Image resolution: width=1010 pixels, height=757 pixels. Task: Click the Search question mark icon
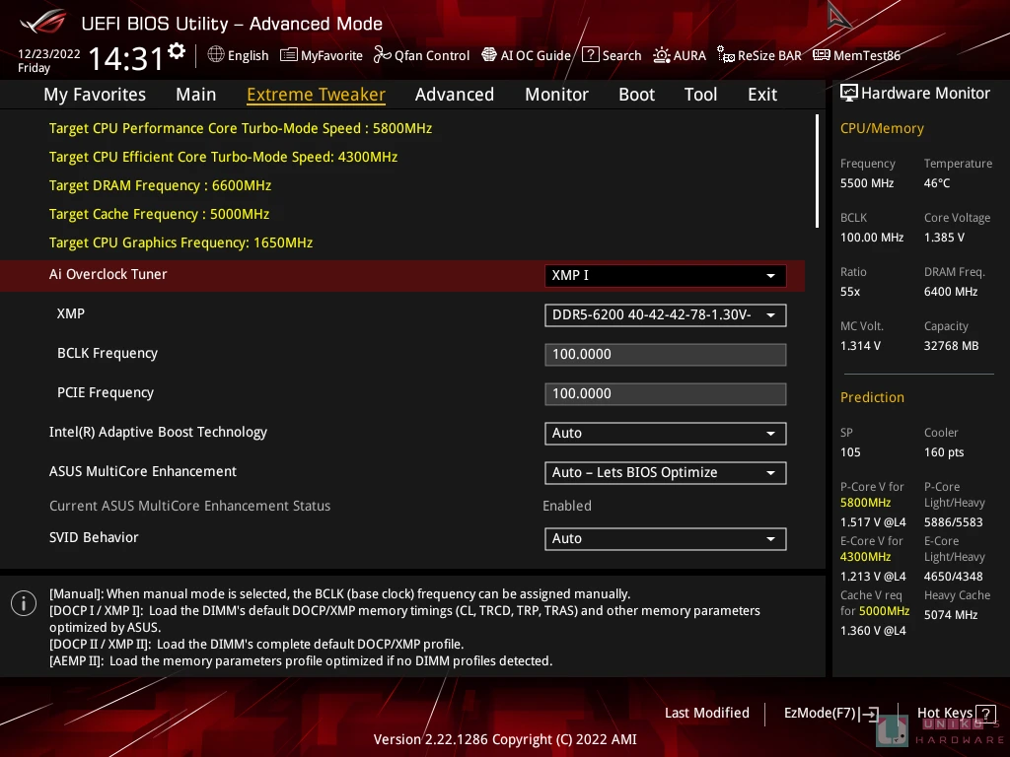tap(591, 55)
